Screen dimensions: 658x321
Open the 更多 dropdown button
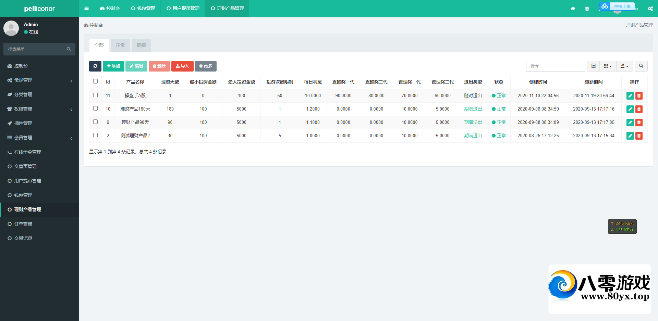206,66
